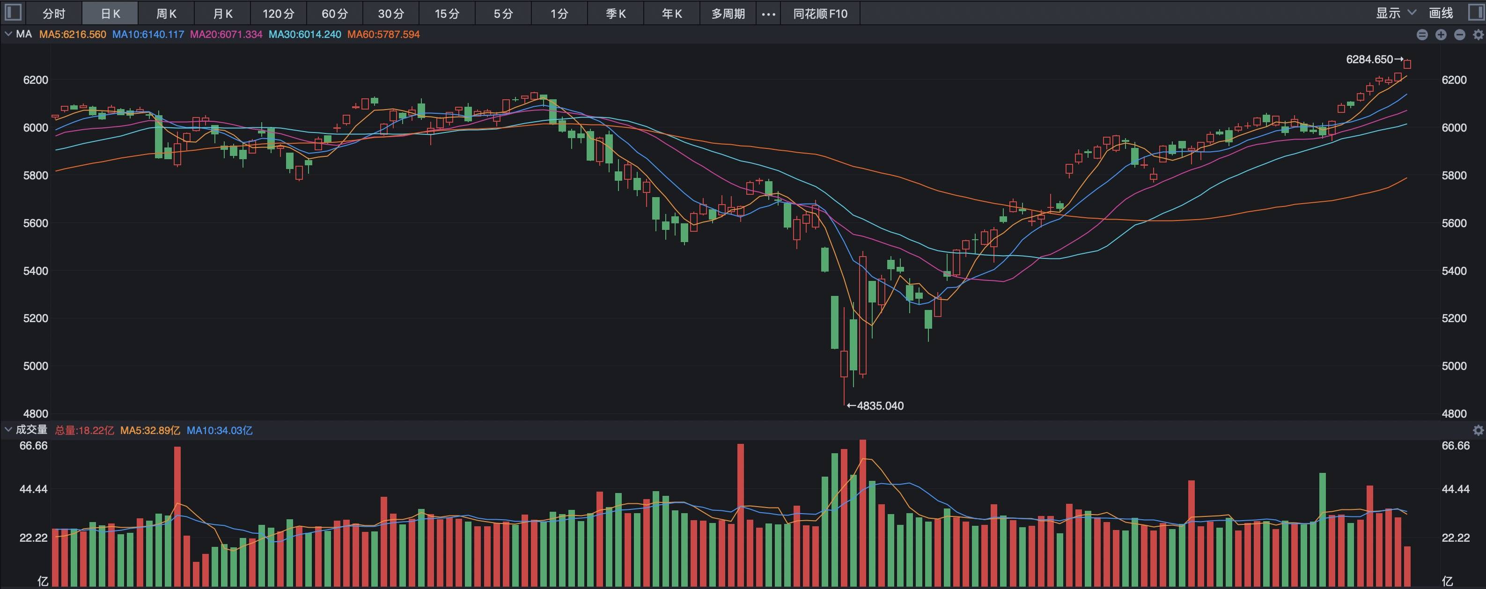This screenshot has height=589, width=1486.
Task: Click the MA5 orange value label
Action: (x=73, y=35)
